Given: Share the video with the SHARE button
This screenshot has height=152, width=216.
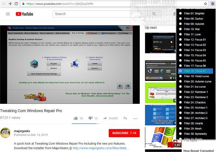Looking at the screenshot, I should point(111,118).
